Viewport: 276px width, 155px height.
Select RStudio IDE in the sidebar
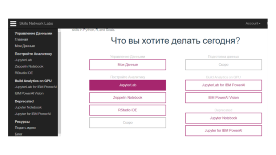coord(24,73)
